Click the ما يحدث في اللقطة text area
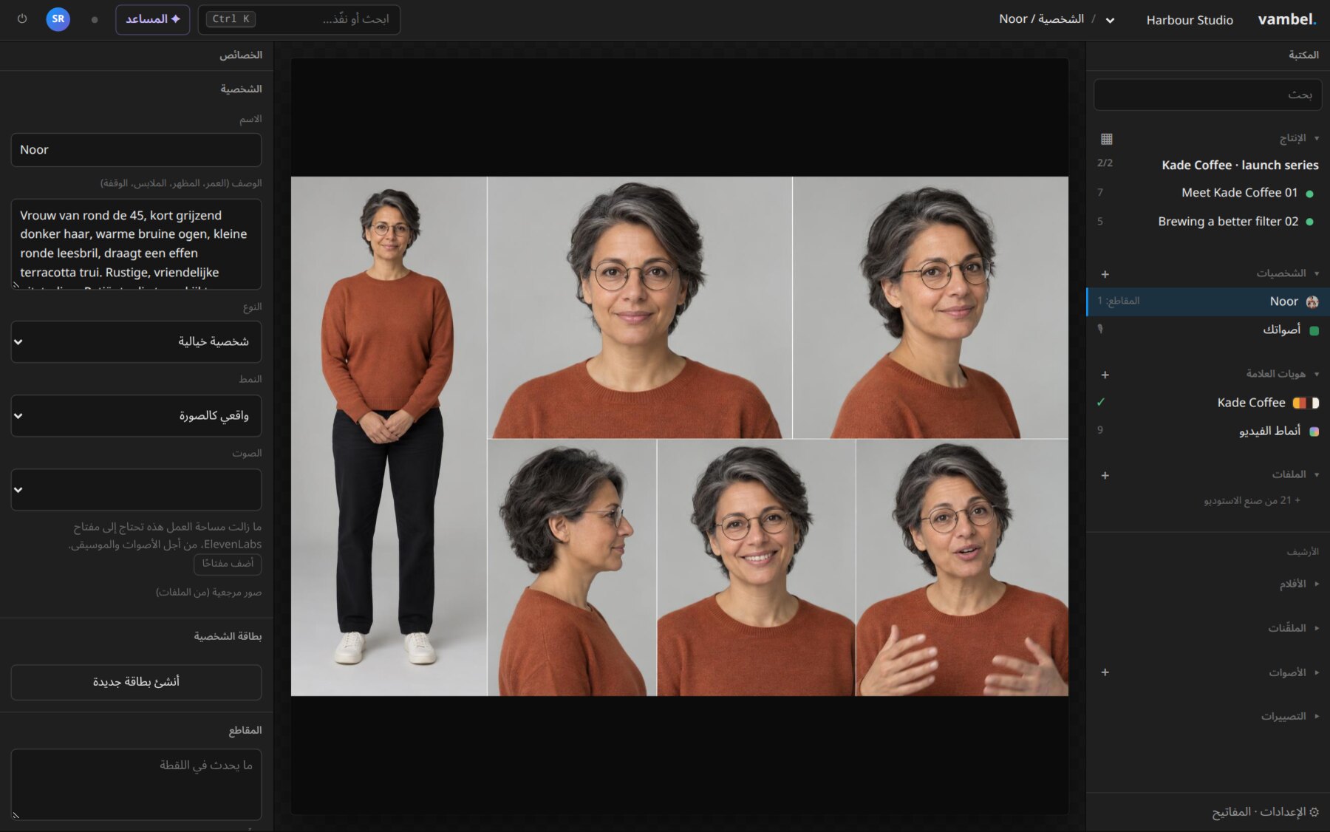 136,785
